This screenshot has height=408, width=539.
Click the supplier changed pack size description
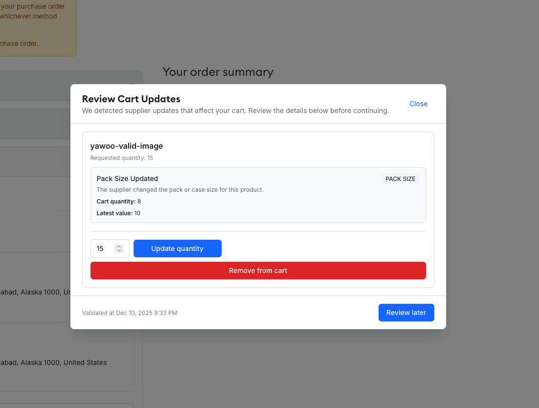[x=180, y=190]
